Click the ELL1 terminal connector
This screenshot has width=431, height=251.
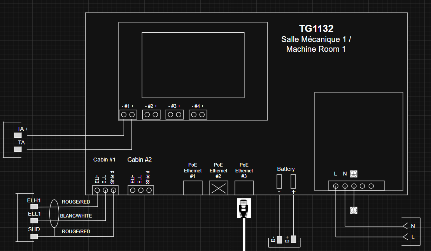(34, 220)
